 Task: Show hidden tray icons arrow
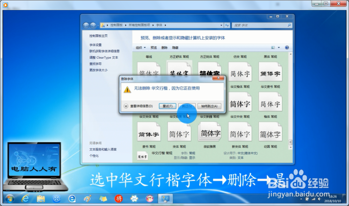tap(301, 199)
